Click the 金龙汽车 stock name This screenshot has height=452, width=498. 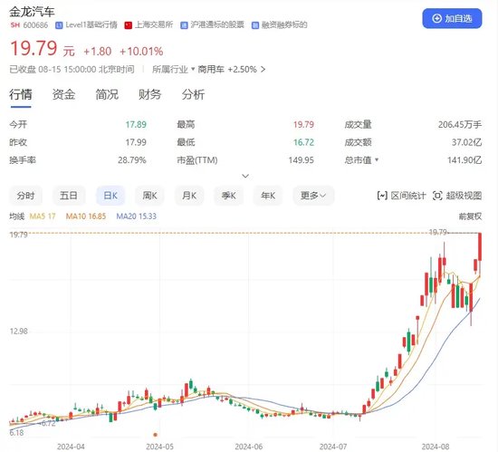(32, 12)
